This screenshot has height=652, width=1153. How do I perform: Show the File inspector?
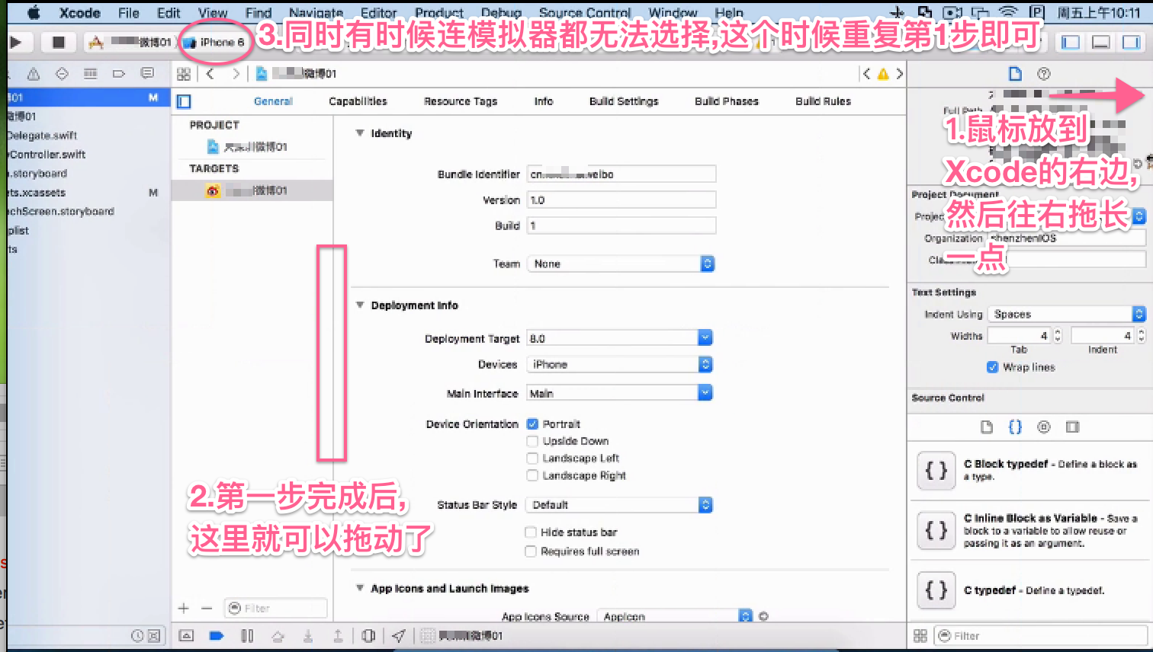(x=1015, y=74)
